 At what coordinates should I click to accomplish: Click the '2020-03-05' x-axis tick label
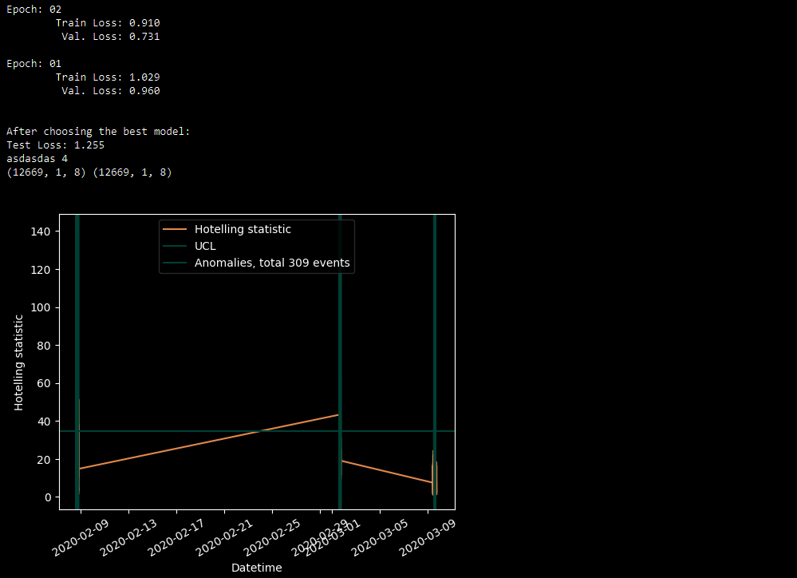coord(379,538)
